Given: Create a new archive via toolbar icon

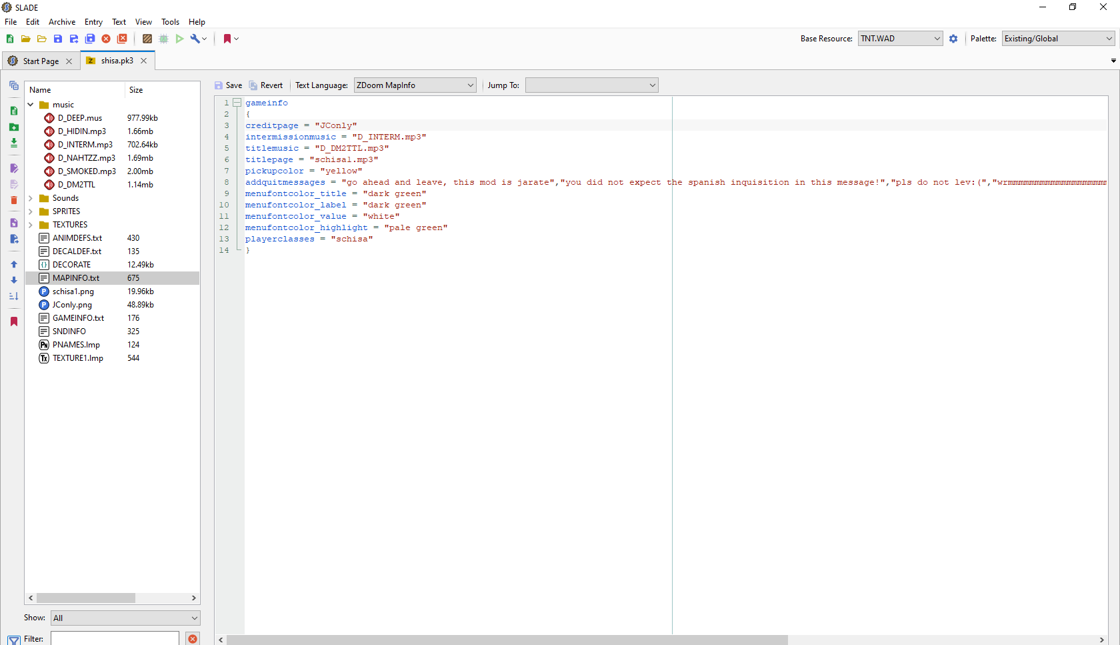Looking at the screenshot, I should (x=10, y=39).
